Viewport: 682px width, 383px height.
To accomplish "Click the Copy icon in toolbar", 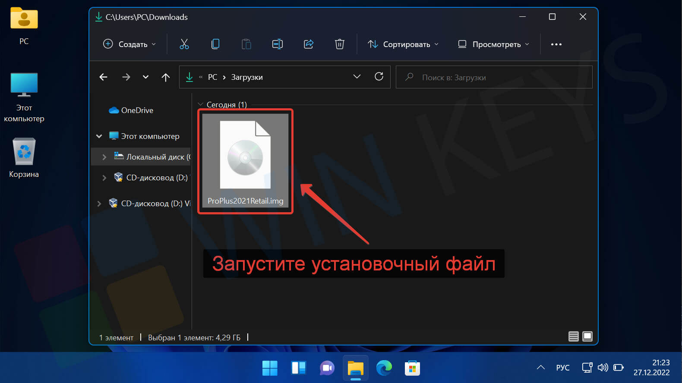I will (x=215, y=44).
